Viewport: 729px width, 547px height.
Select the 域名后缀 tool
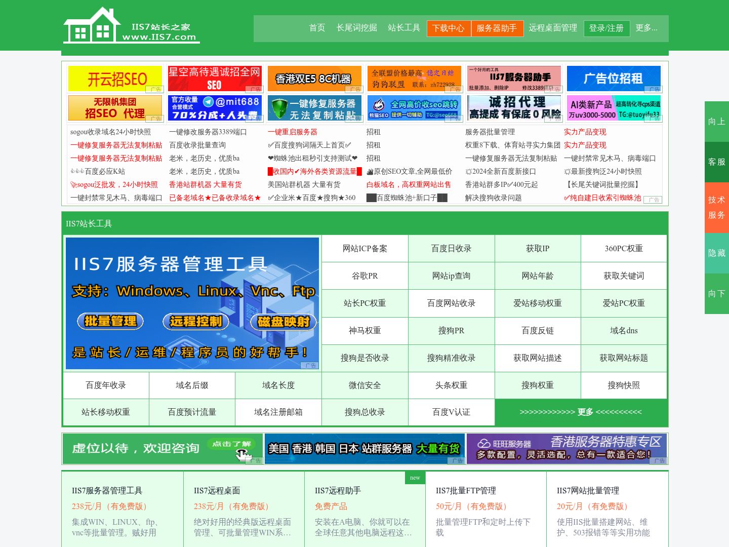[x=192, y=385]
